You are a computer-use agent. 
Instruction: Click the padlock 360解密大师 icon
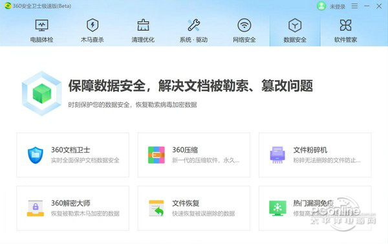[36, 208]
